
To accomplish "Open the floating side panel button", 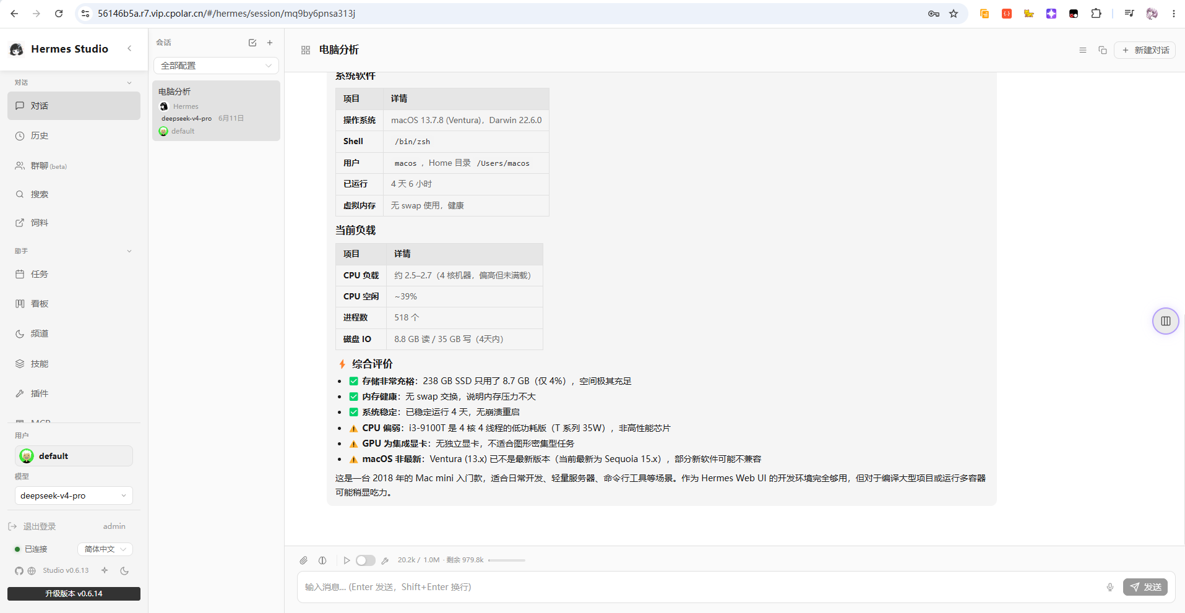I will click(x=1166, y=321).
